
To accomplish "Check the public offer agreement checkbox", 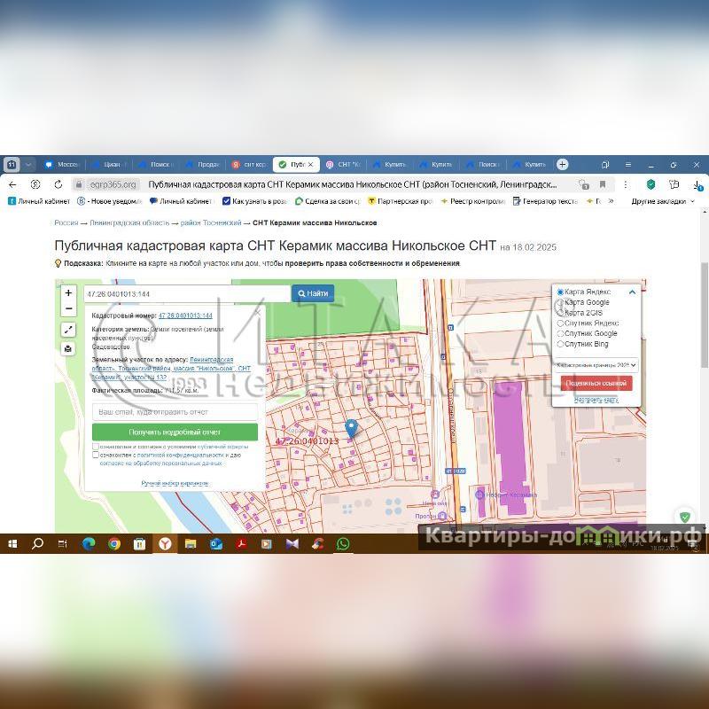I will tap(96, 447).
